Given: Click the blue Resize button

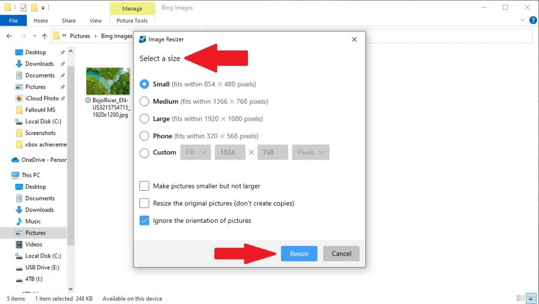Looking at the screenshot, I should (299, 254).
